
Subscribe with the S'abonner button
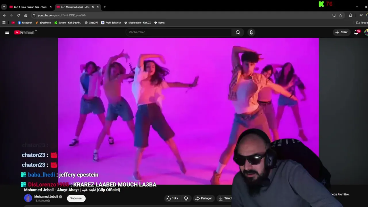(76, 198)
